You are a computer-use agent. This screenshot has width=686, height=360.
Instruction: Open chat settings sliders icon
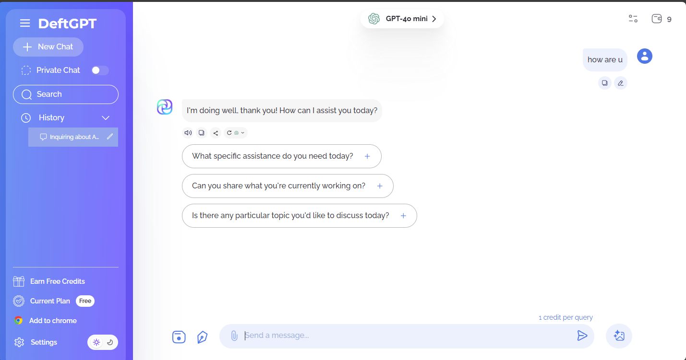633,19
